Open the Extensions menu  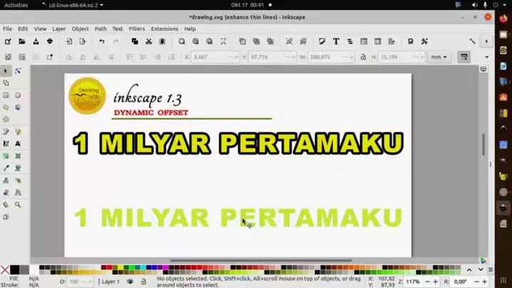[x=164, y=29]
